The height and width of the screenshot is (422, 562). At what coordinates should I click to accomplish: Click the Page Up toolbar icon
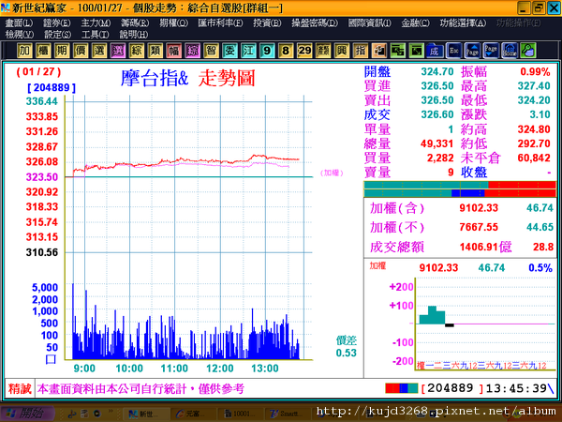[x=472, y=51]
